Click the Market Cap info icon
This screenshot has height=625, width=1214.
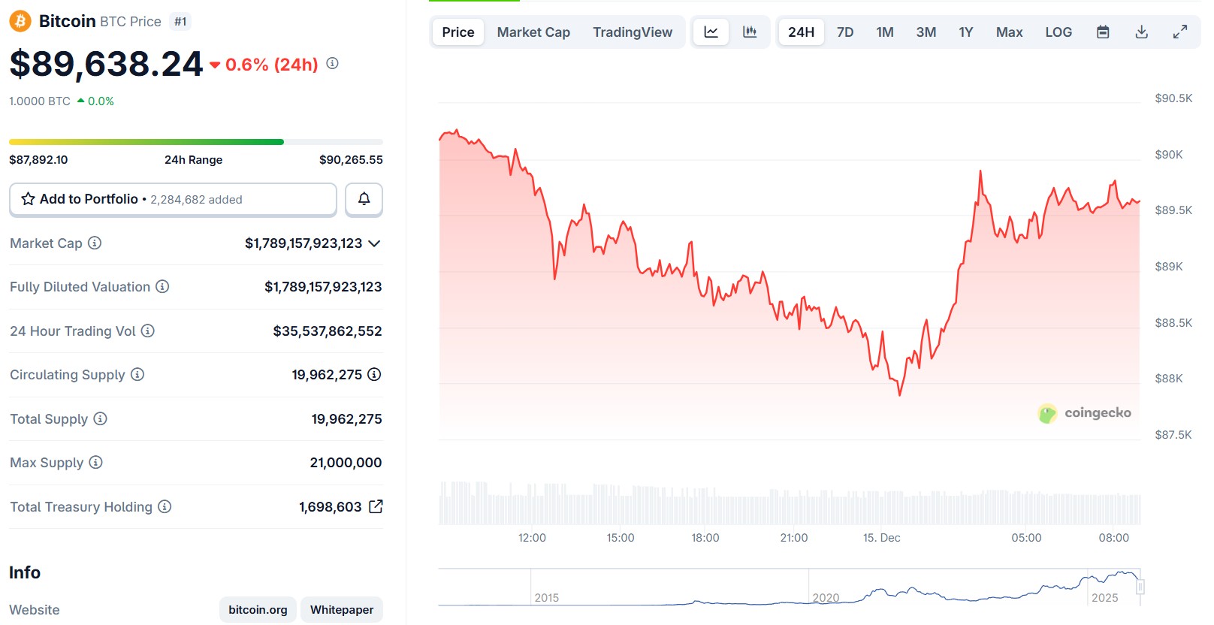[95, 243]
